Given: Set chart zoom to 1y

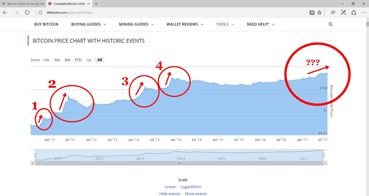Looking at the screenshot, I should coord(89,60).
